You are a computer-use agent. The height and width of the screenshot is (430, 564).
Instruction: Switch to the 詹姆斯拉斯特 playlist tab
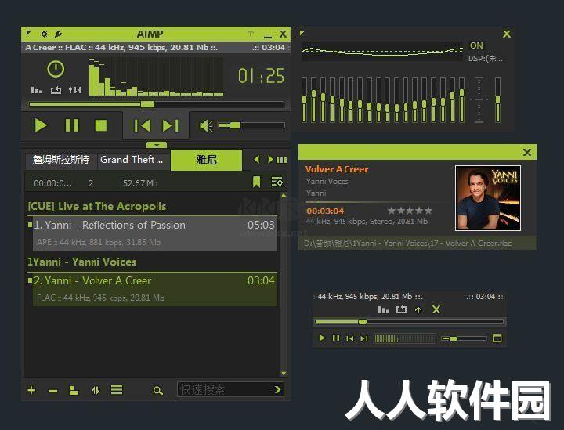pos(61,160)
